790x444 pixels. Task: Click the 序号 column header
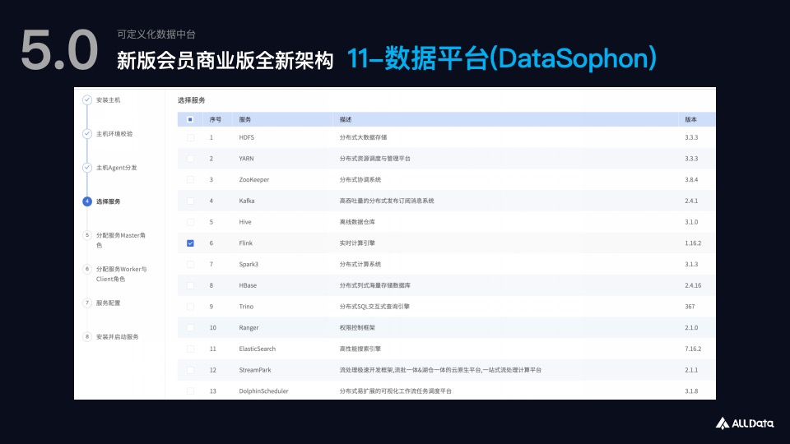click(215, 119)
